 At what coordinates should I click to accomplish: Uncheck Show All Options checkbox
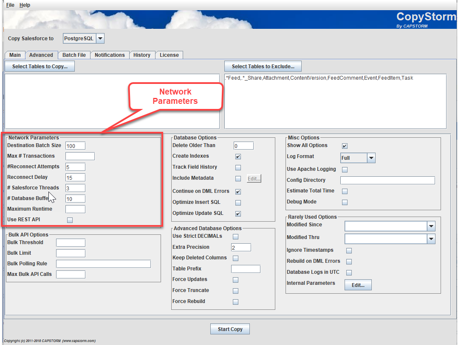point(345,146)
